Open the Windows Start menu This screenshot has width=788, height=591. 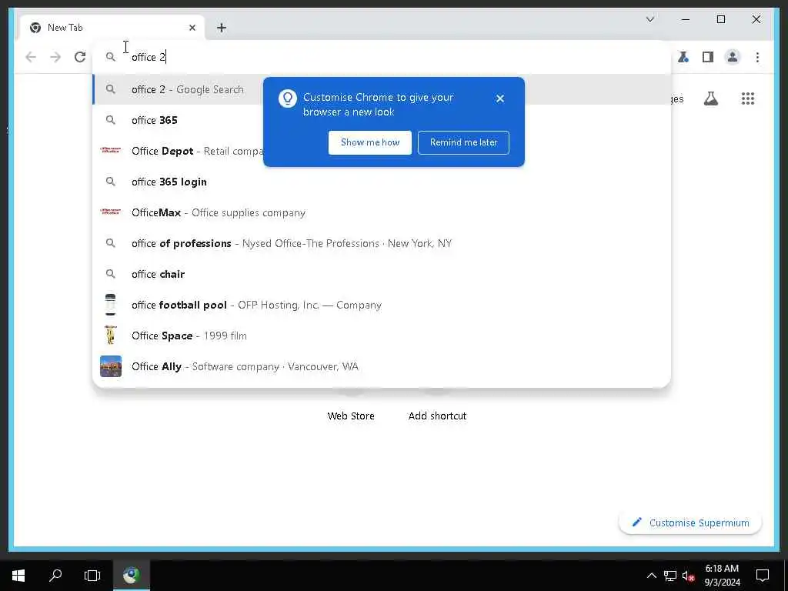coord(18,576)
